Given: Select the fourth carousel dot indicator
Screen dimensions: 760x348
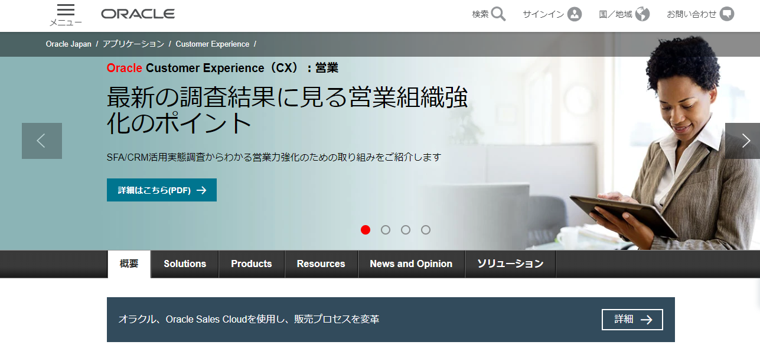Looking at the screenshot, I should pos(426,230).
